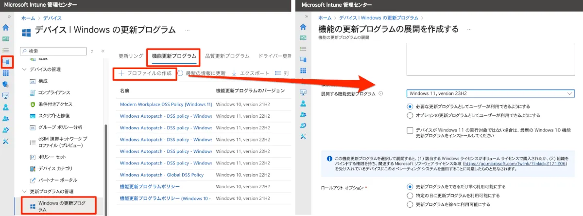
Task: Open 構成 in device management menu
Action: click(x=43, y=81)
